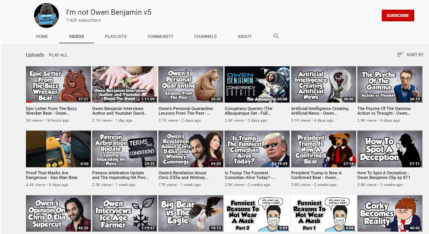Click the 1:11:09 duration badge
This screenshot has height=234, width=429.
pos(148,99)
